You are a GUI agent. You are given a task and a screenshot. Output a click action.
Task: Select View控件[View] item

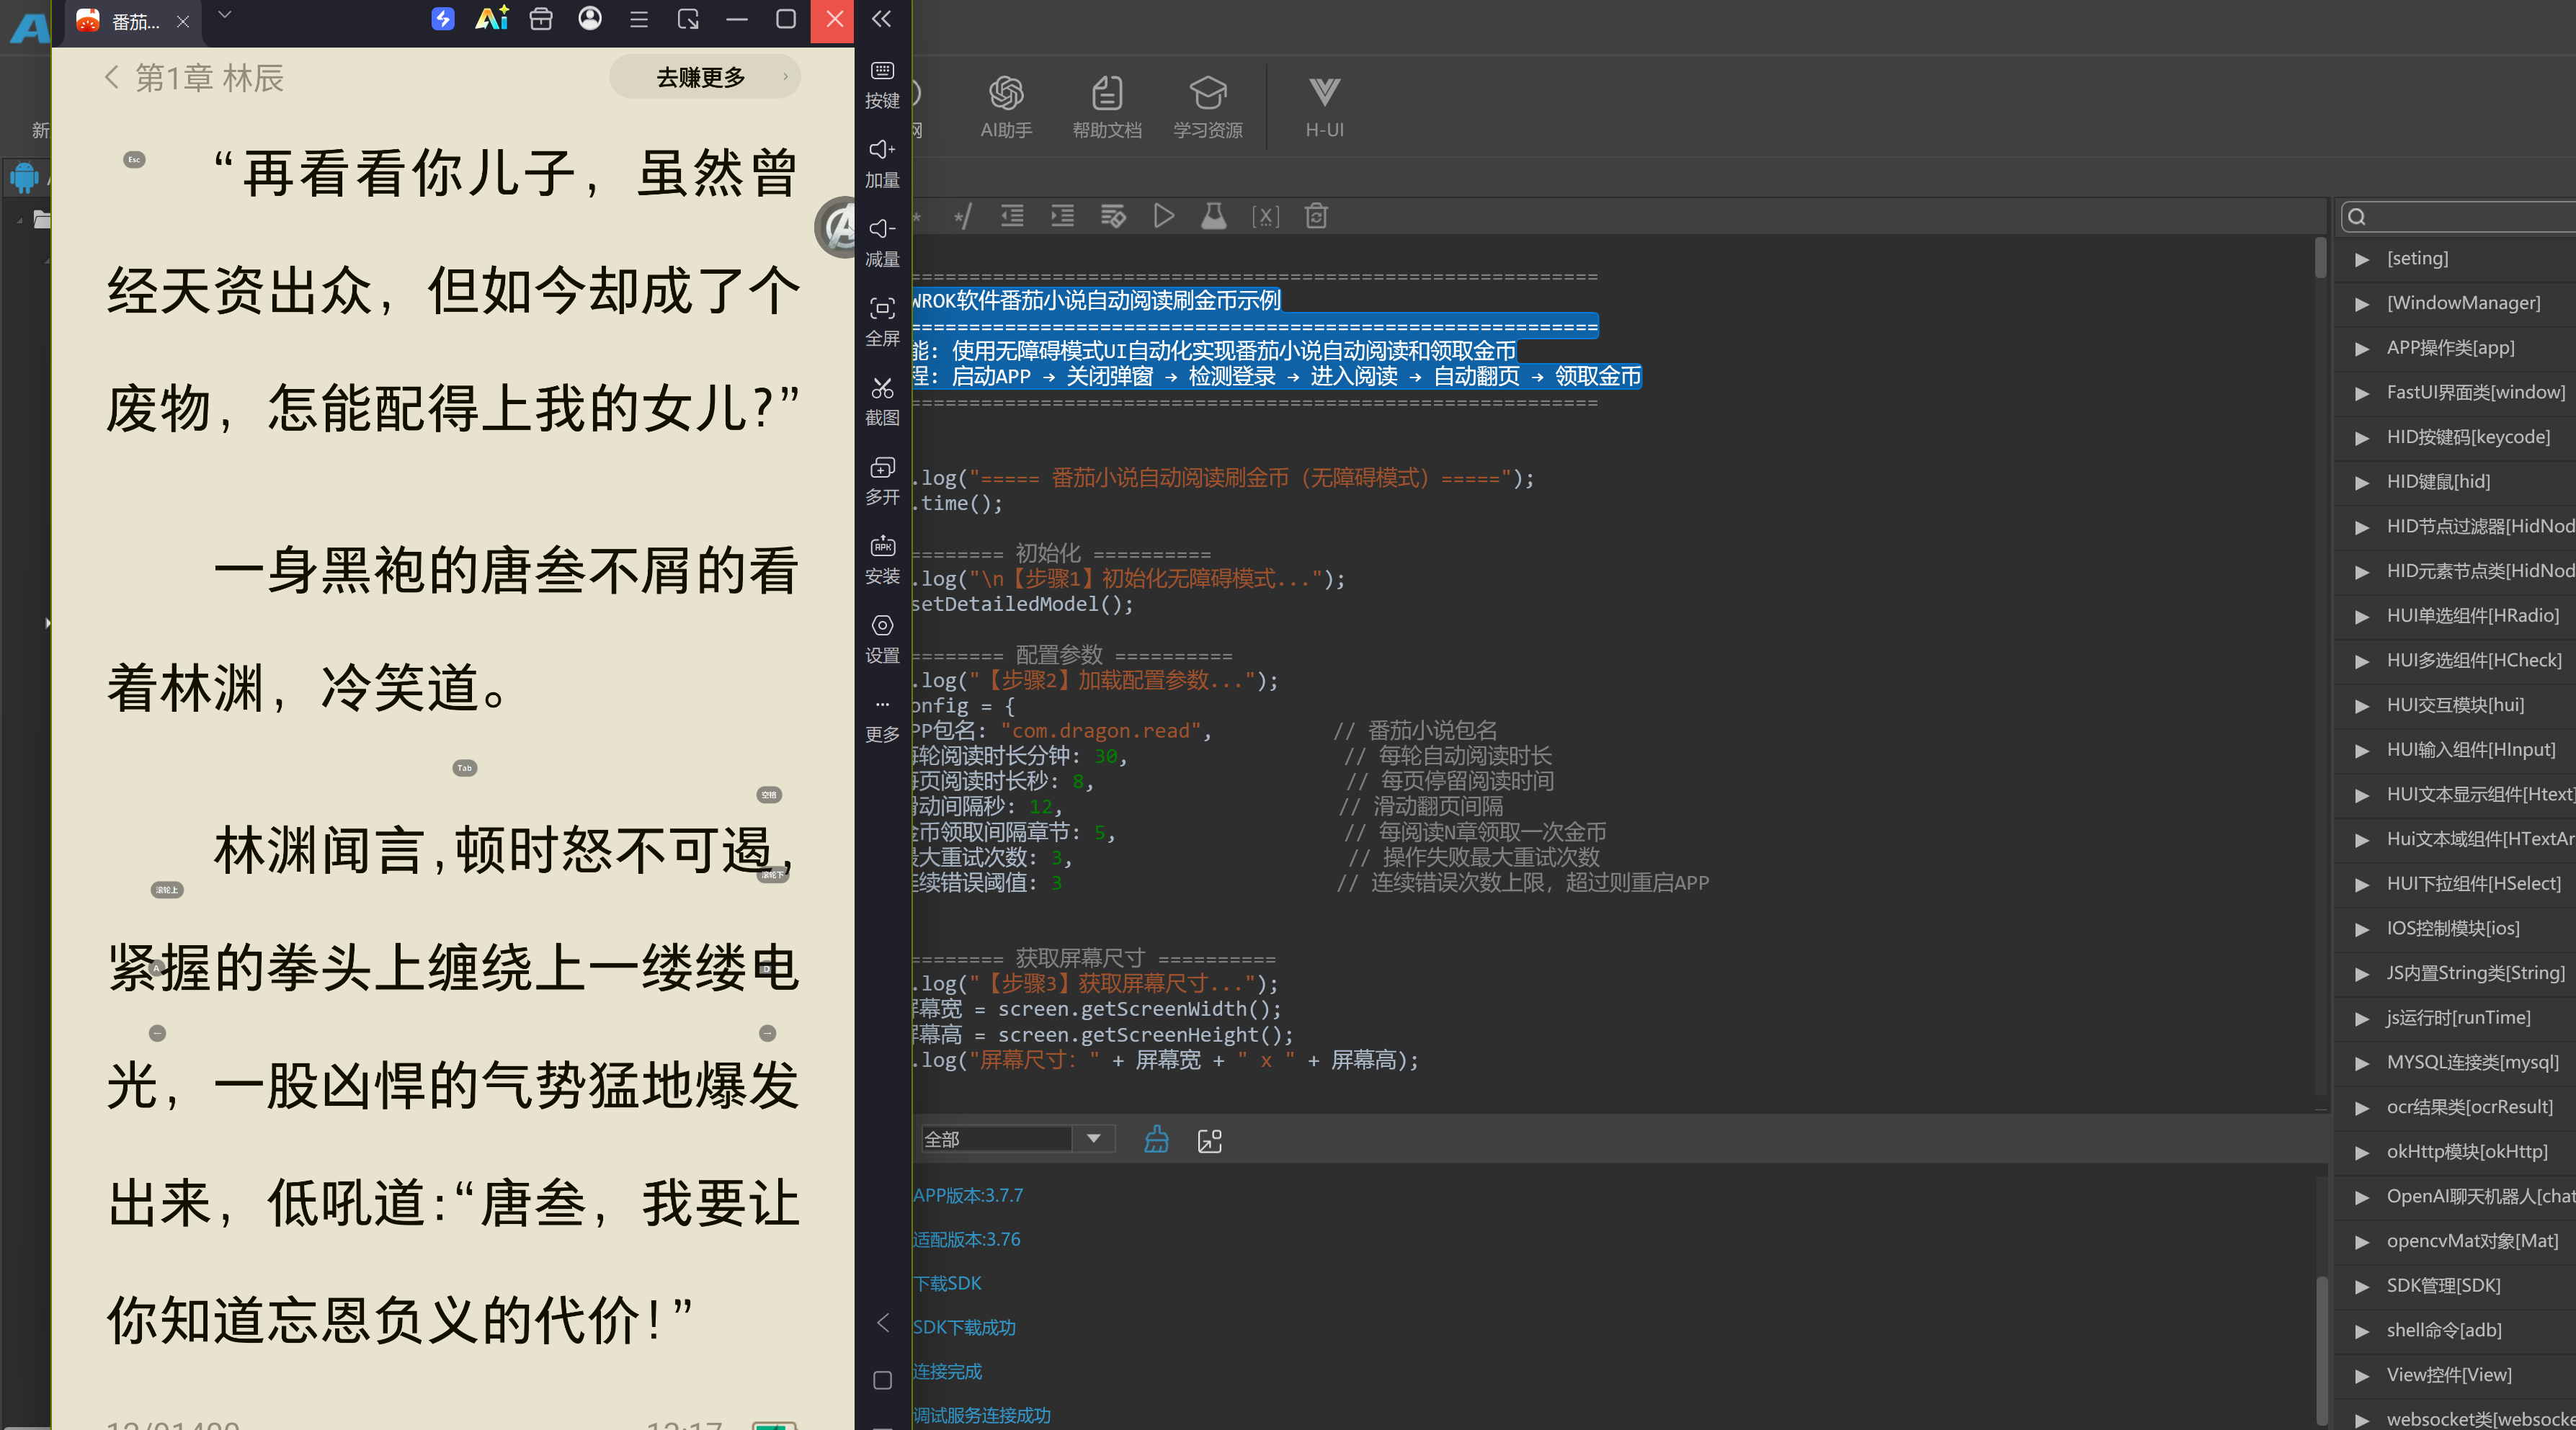(x=2448, y=1375)
